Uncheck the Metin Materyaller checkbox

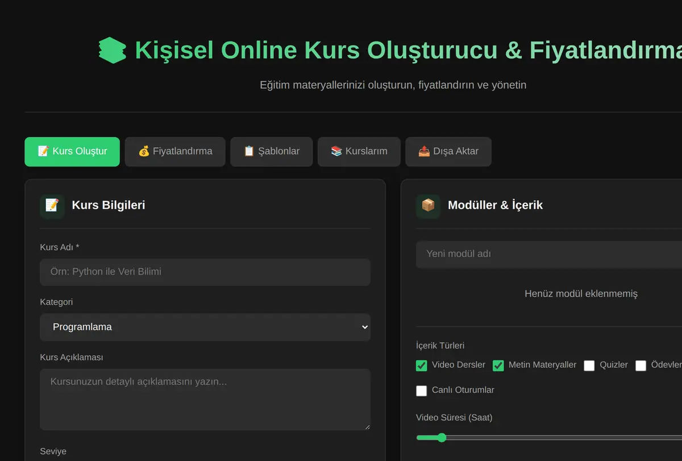[498, 366]
